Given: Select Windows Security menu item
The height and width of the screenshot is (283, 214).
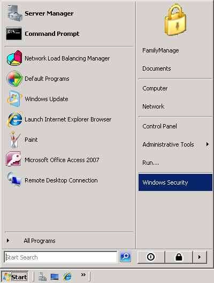Looking at the screenshot, I should coord(175,182).
